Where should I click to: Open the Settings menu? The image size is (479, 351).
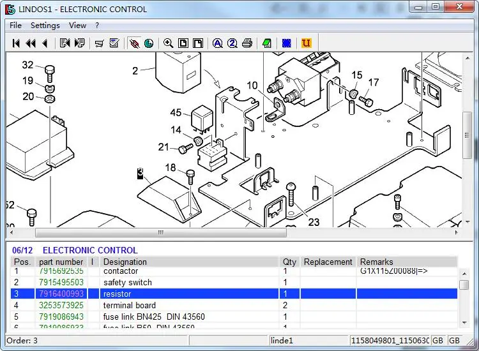(x=45, y=26)
